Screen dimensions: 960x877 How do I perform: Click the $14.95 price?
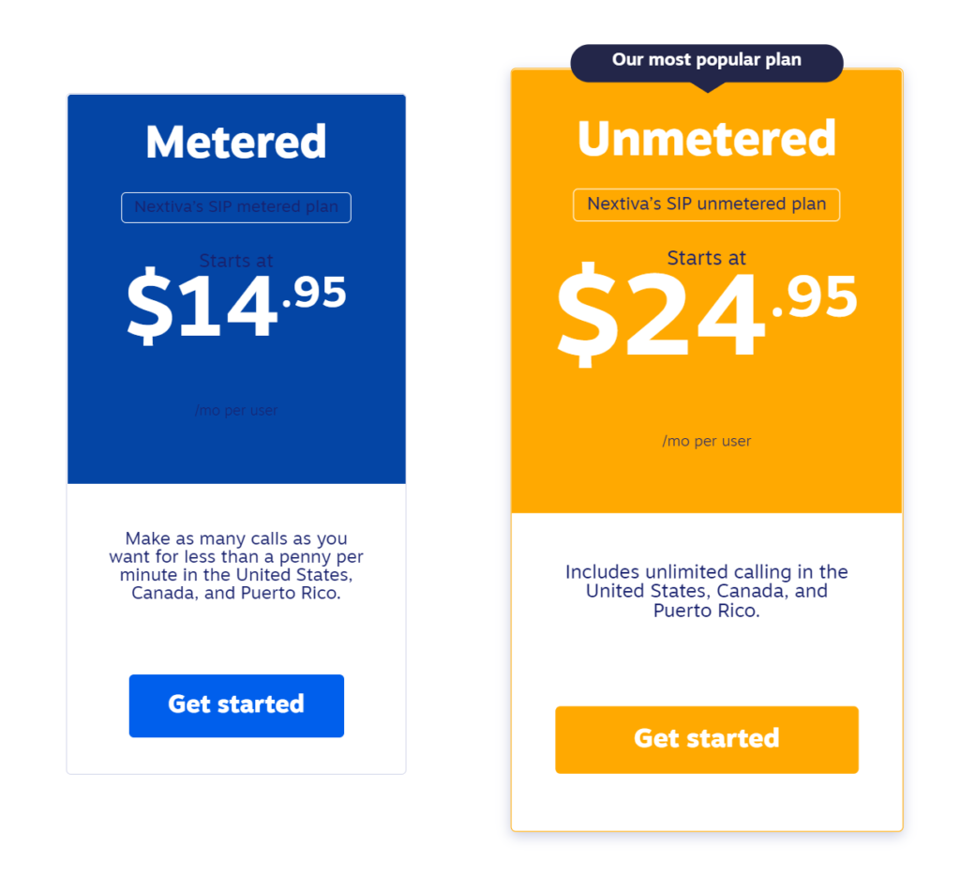click(x=236, y=305)
